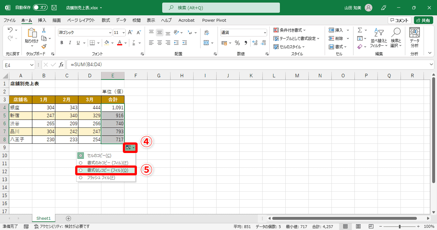437x230 pixels.
Task: Click the Wrap Text icon
Action: click(207, 33)
